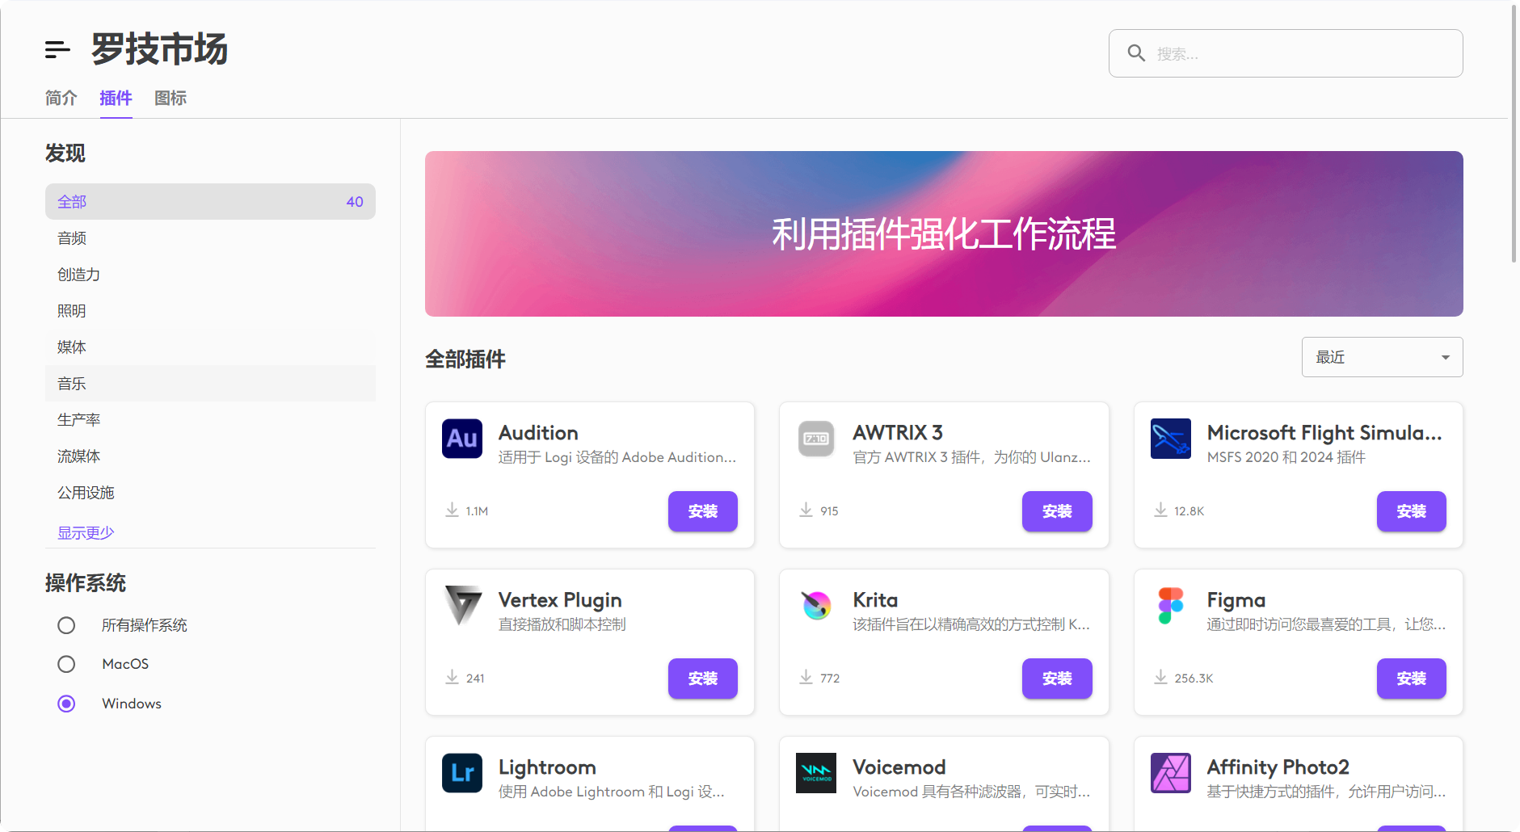Open the Figma plugin icon
Viewport: 1520px width, 832px height.
click(x=1171, y=606)
